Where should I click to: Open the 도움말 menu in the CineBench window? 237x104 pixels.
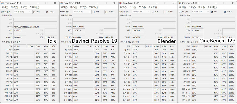[212, 7]
